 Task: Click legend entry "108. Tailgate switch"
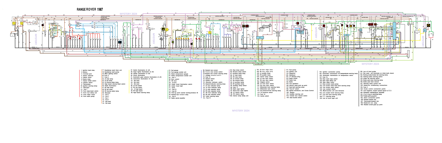(263, 82)
